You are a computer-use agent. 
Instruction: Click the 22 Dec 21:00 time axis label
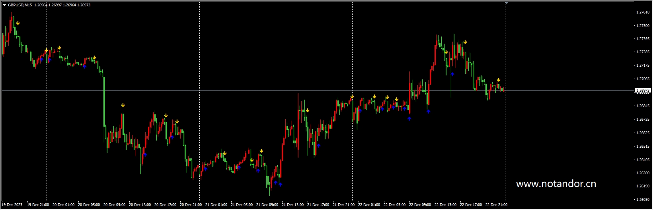pos(496,205)
